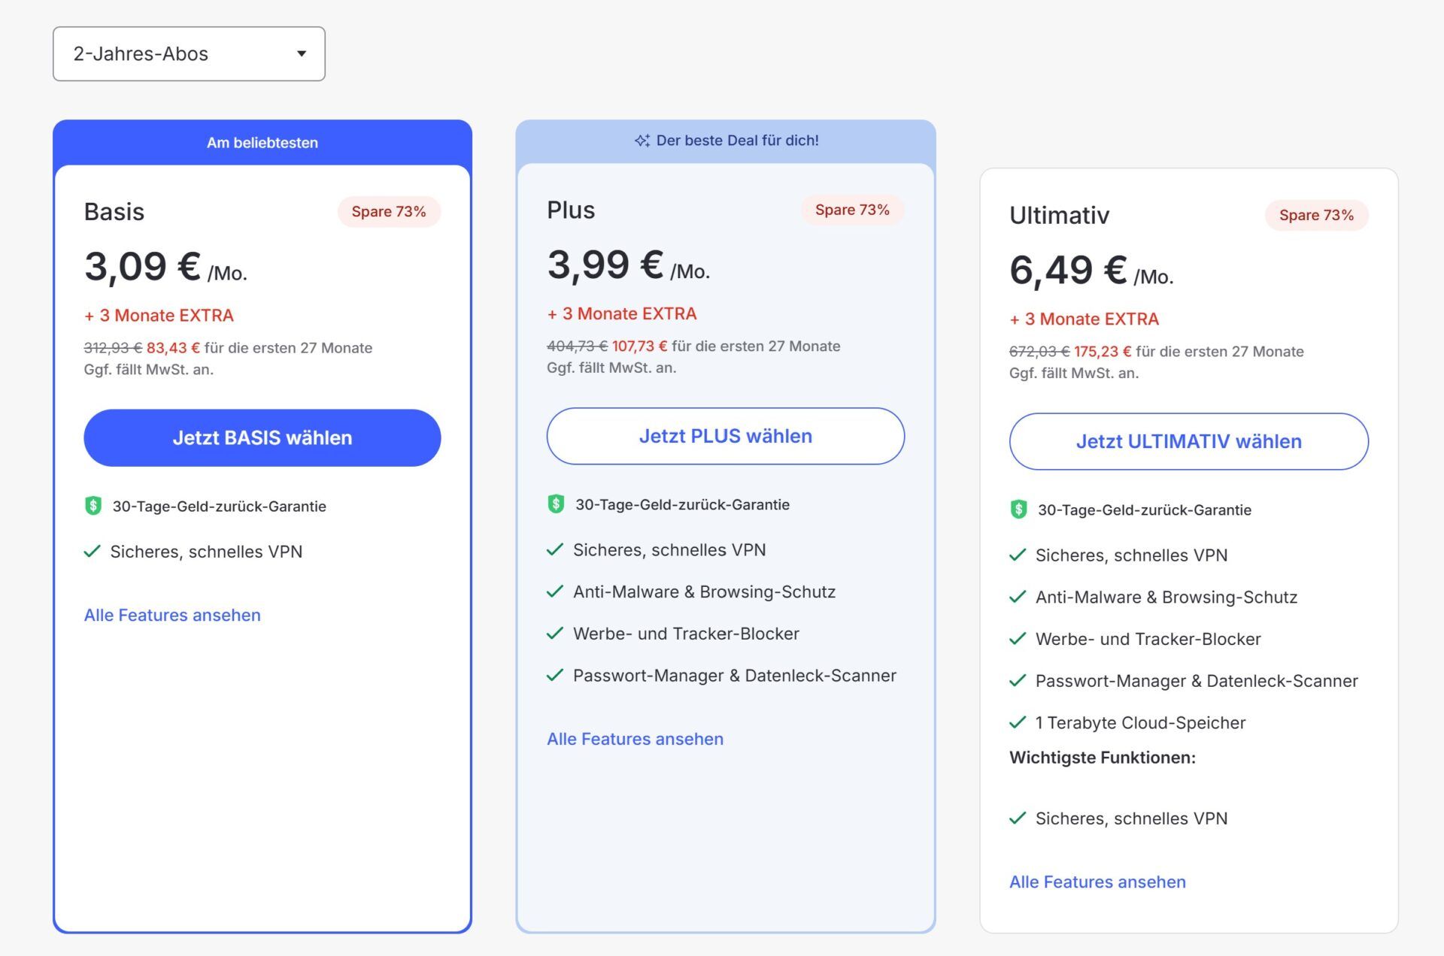
Task: Click green money-back shield icon in Ultimativ card
Action: pos(1018,510)
